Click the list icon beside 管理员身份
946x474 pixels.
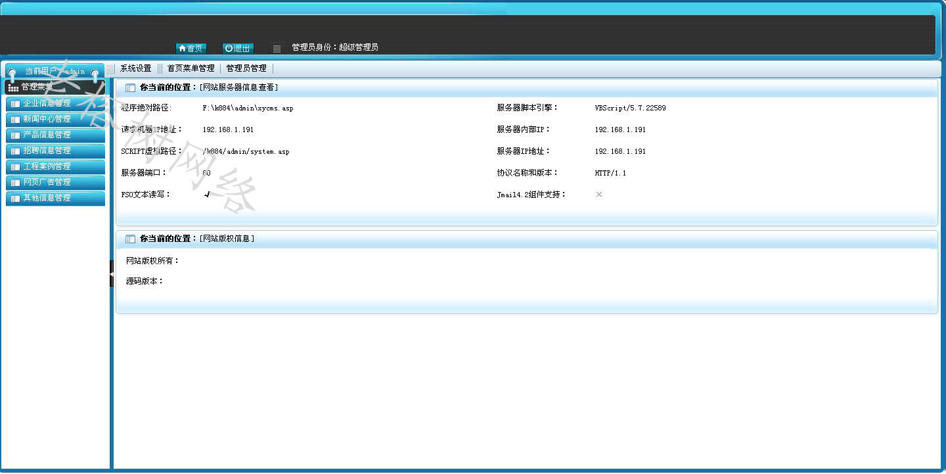[x=277, y=48]
